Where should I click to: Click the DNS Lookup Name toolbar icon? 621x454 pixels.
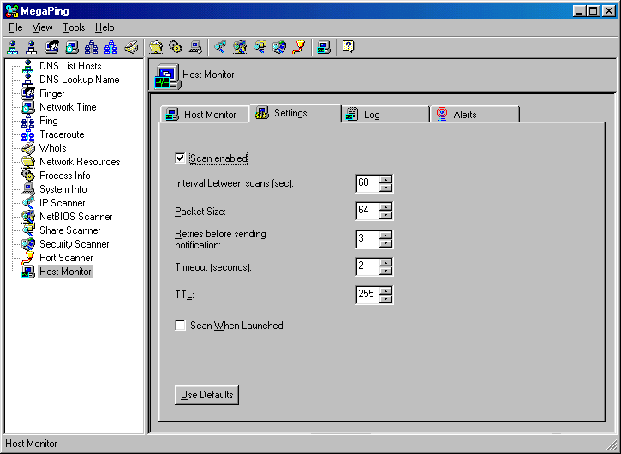[x=32, y=47]
